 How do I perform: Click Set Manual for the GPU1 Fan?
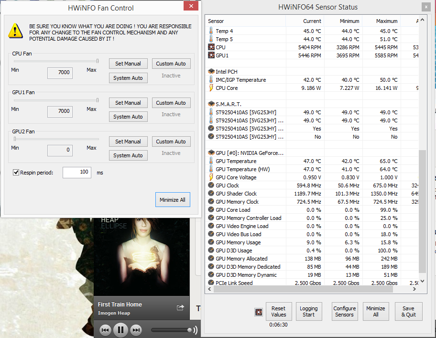pyautogui.click(x=128, y=103)
